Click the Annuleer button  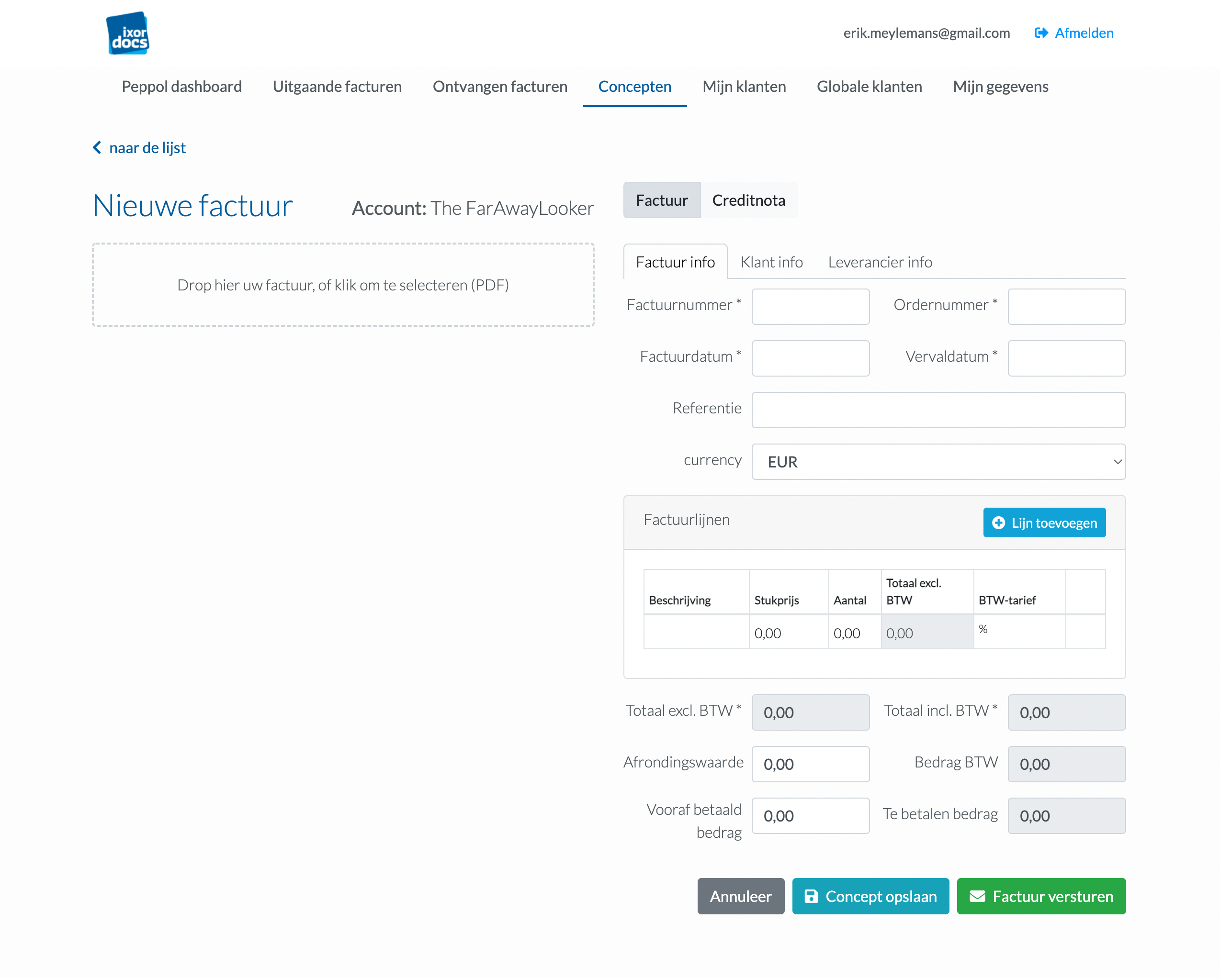(x=741, y=896)
